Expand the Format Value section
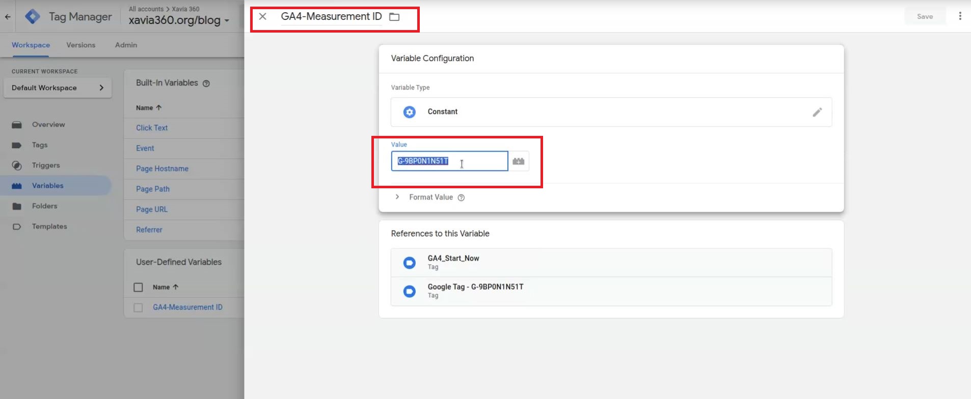Image resolution: width=971 pixels, height=399 pixels. (397, 197)
